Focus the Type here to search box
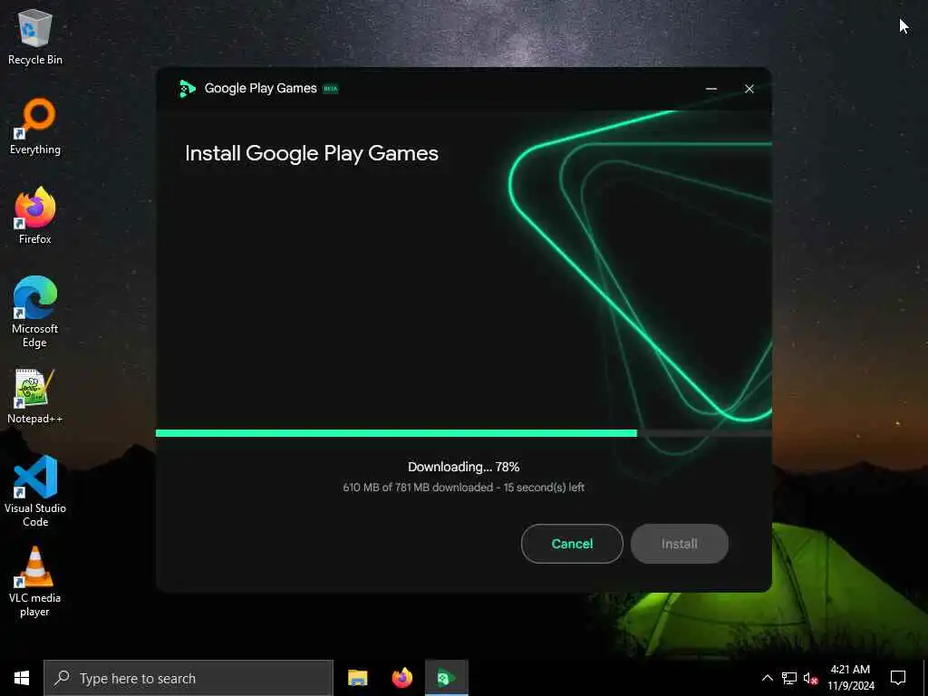The width and height of the screenshot is (928, 696). pos(188,678)
